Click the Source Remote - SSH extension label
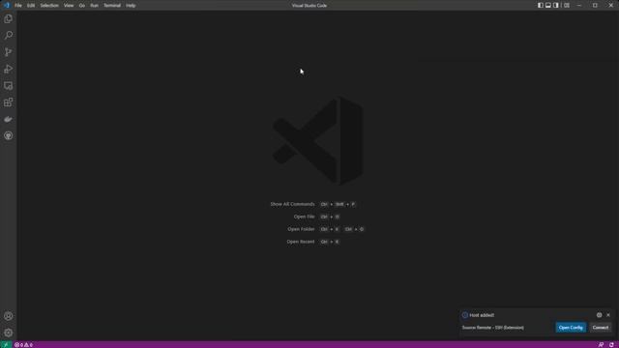The width and height of the screenshot is (619, 348). (493, 328)
